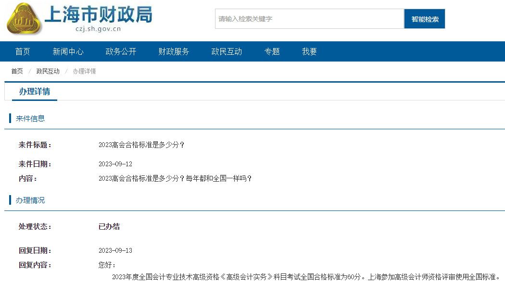Screen dimensions: 505x284
Task: Open the 首页 navigation menu item
Action: point(23,51)
